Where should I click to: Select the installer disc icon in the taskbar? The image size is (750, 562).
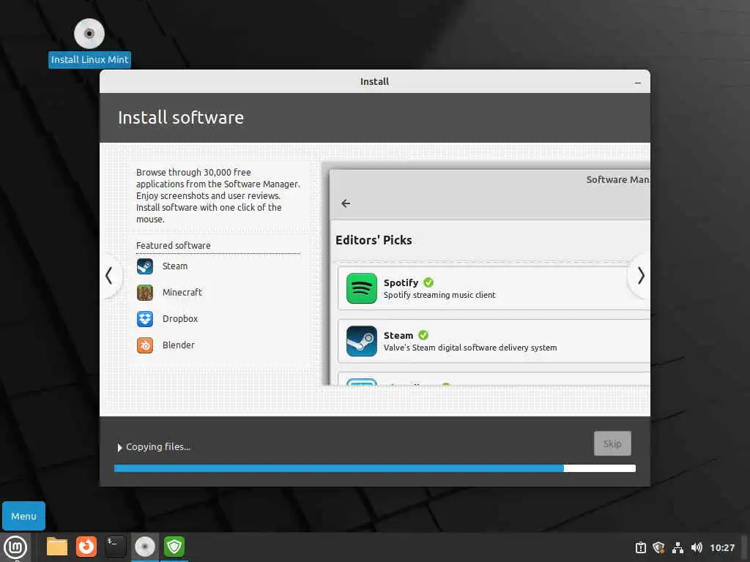click(x=144, y=547)
